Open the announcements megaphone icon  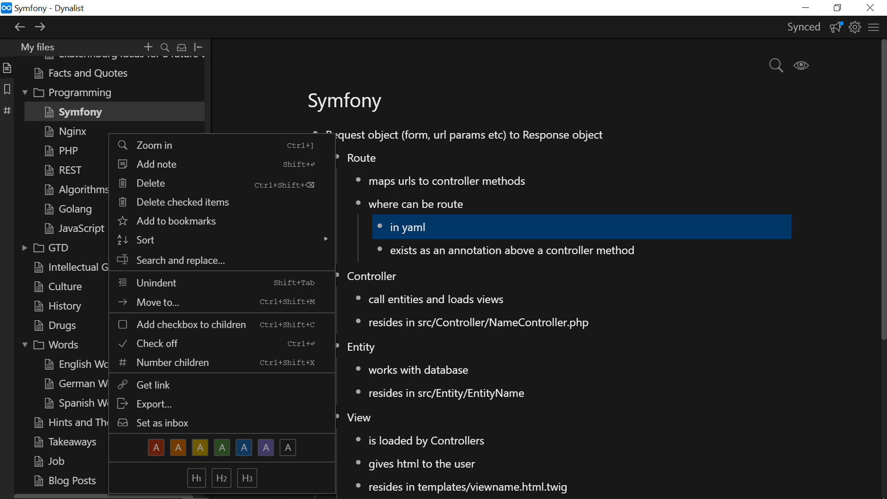[836, 27]
